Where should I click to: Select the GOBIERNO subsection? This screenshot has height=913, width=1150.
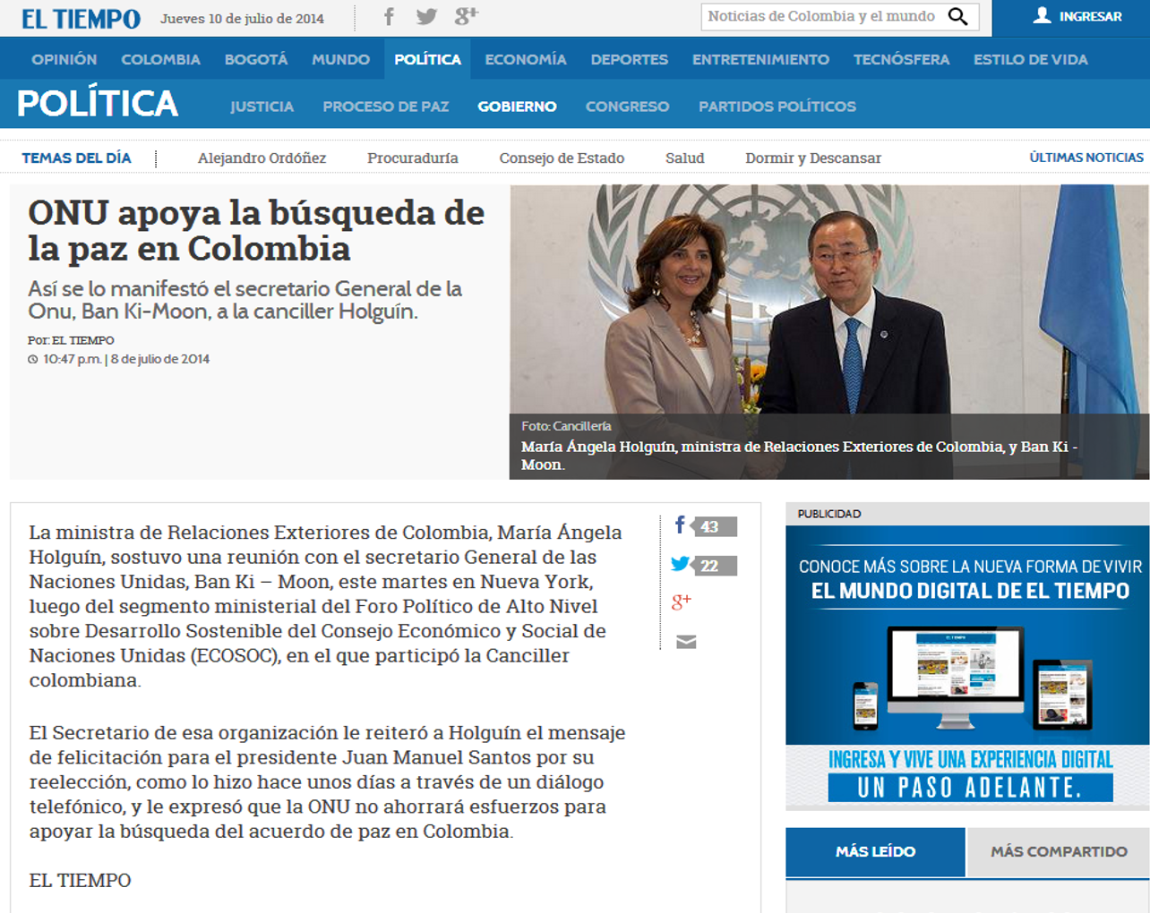click(x=517, y=107)
